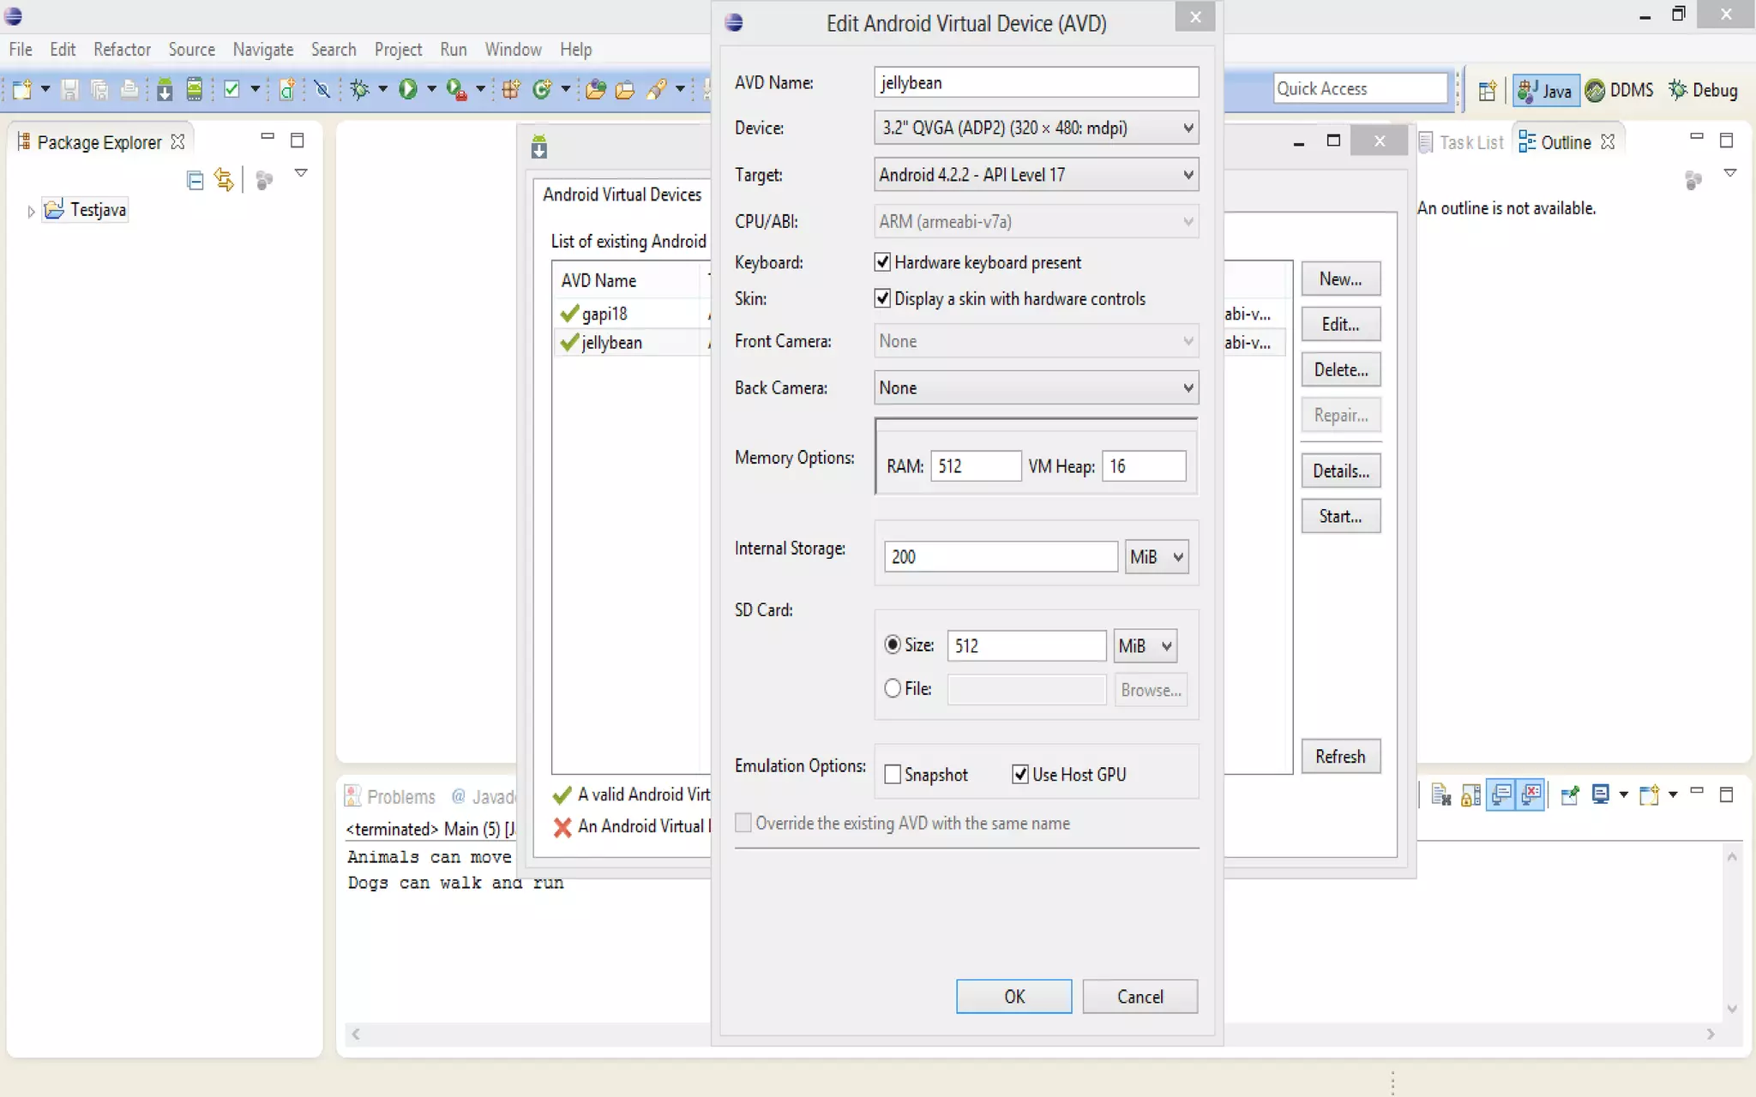1756x1097 pixels.
Task: Open the Navigate menu
Action: coord(263,50)
